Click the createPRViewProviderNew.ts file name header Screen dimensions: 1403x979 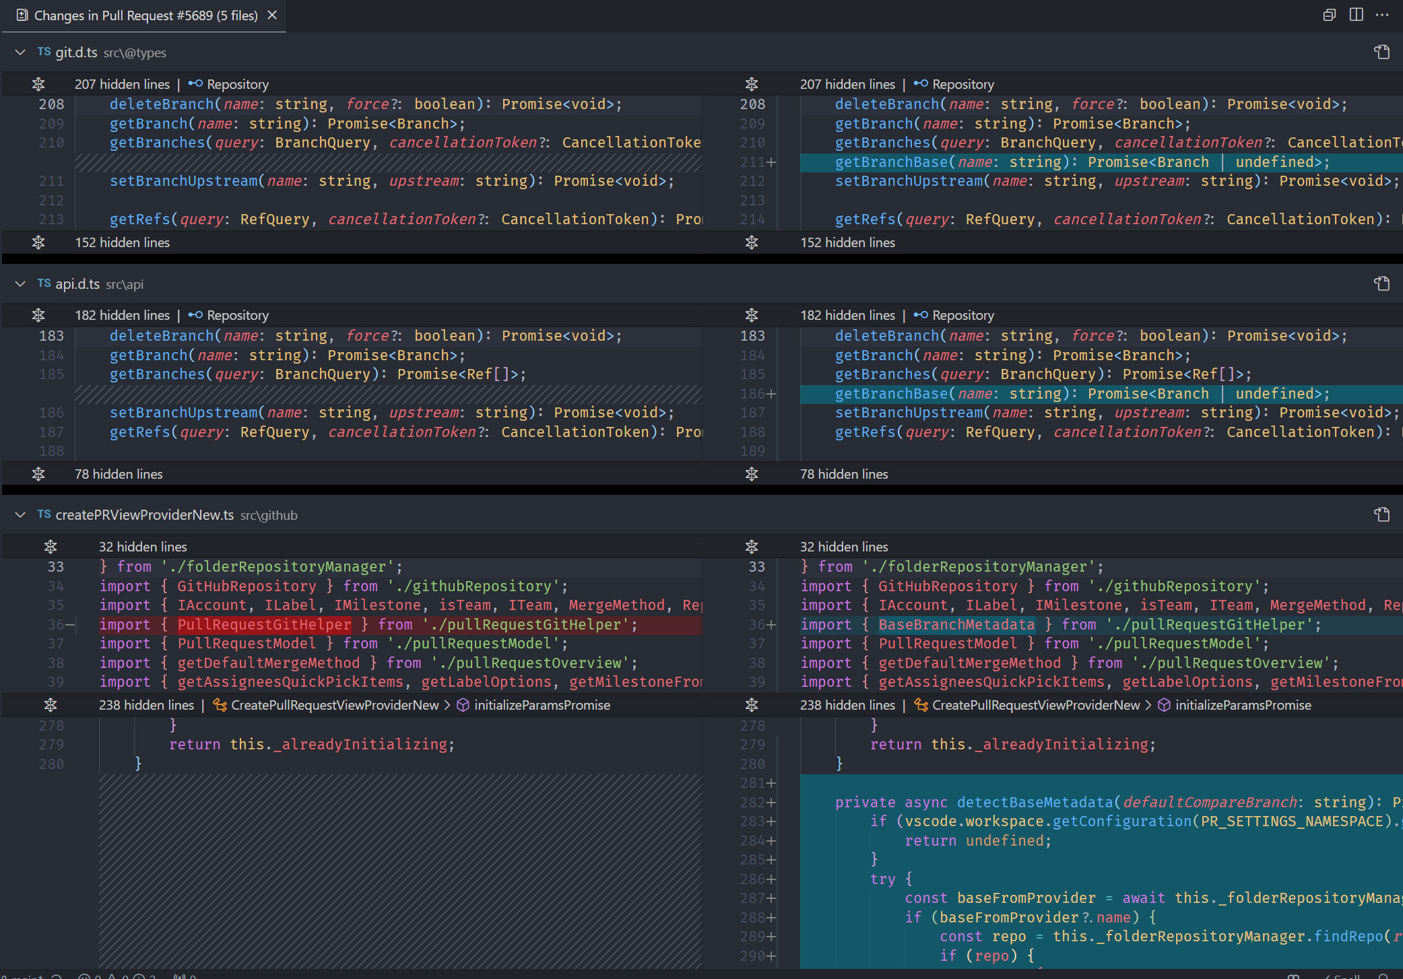tap(145, 515)
